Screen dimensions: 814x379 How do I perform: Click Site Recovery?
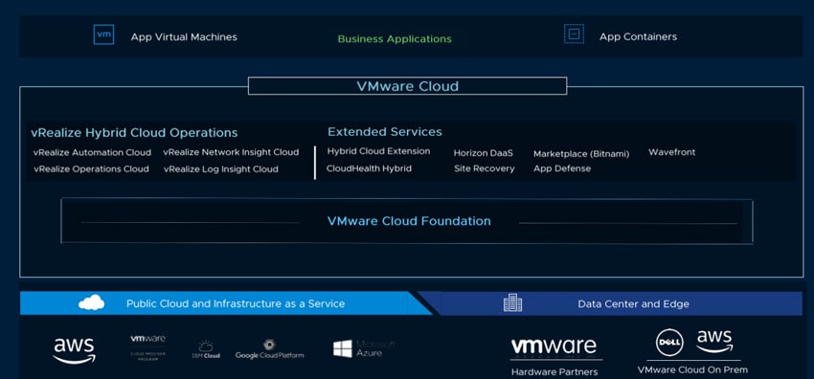pyautogui.click(x=485, y=169)
